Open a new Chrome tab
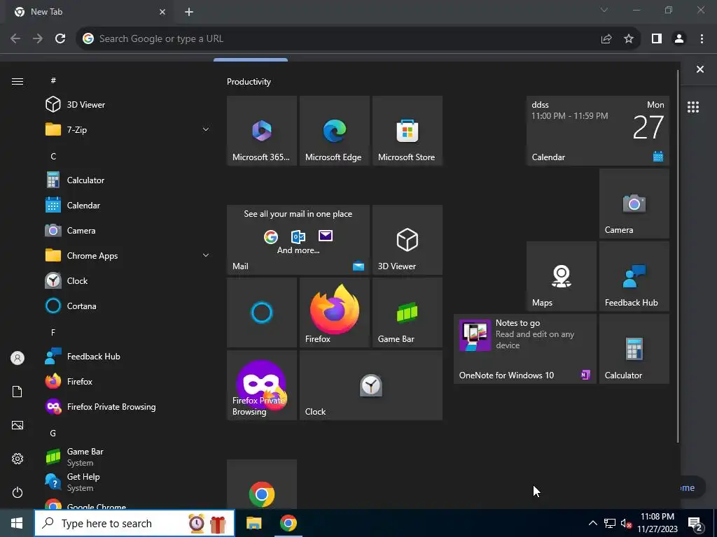717x537 pixels. point(189,12)
